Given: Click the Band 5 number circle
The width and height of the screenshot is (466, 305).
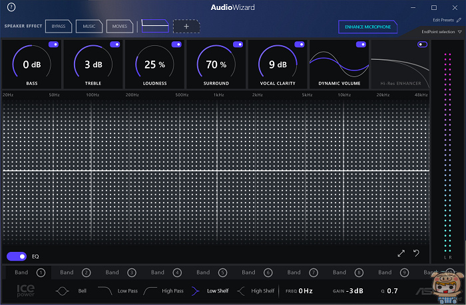Looking at the screenshot, I should tap(222, 272).
